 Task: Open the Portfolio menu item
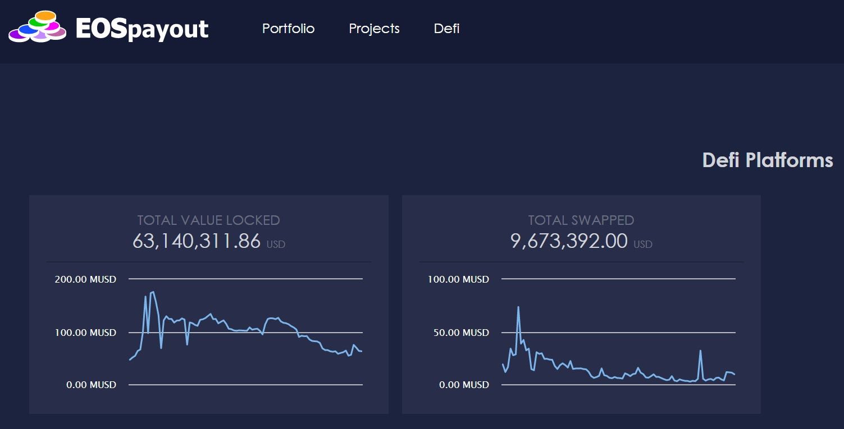click(288, 29)
